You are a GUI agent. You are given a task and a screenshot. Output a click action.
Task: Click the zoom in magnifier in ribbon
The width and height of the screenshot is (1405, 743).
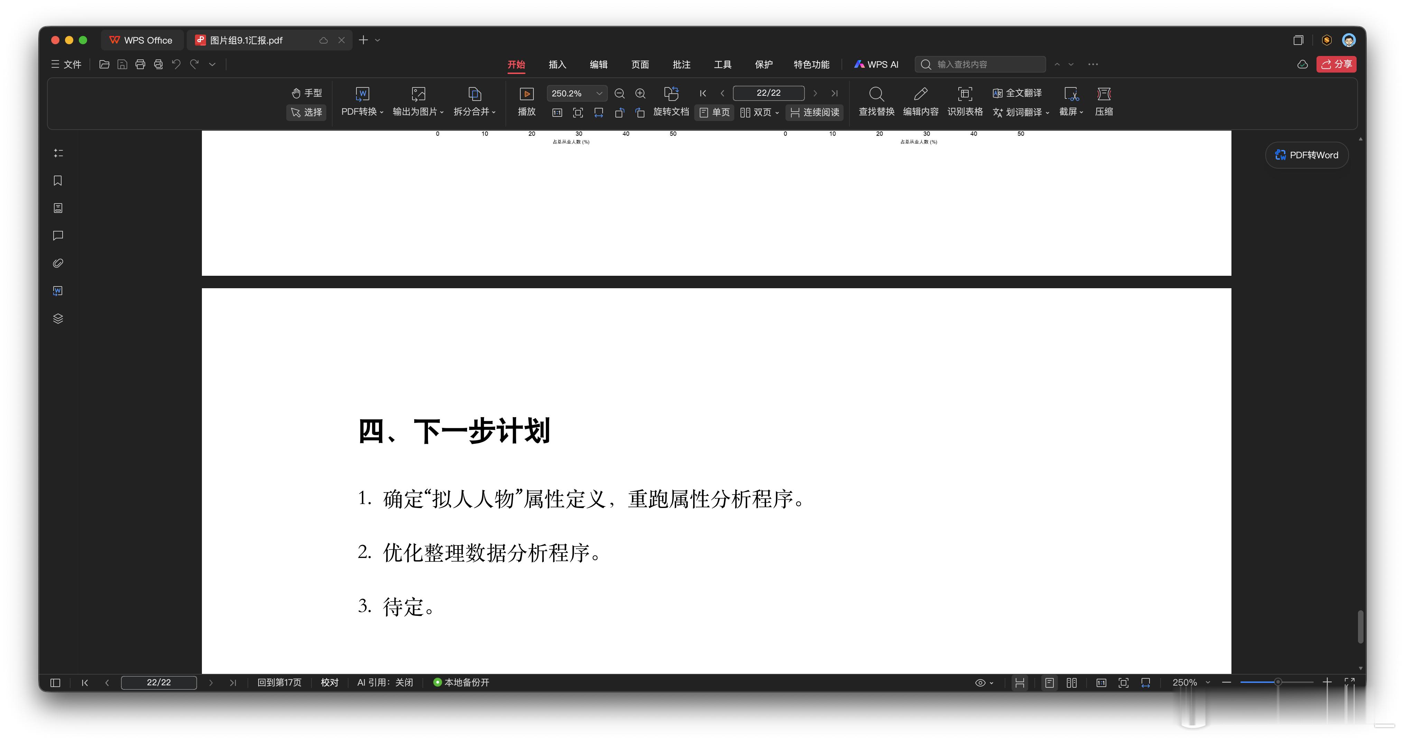[x=640, y=94]
